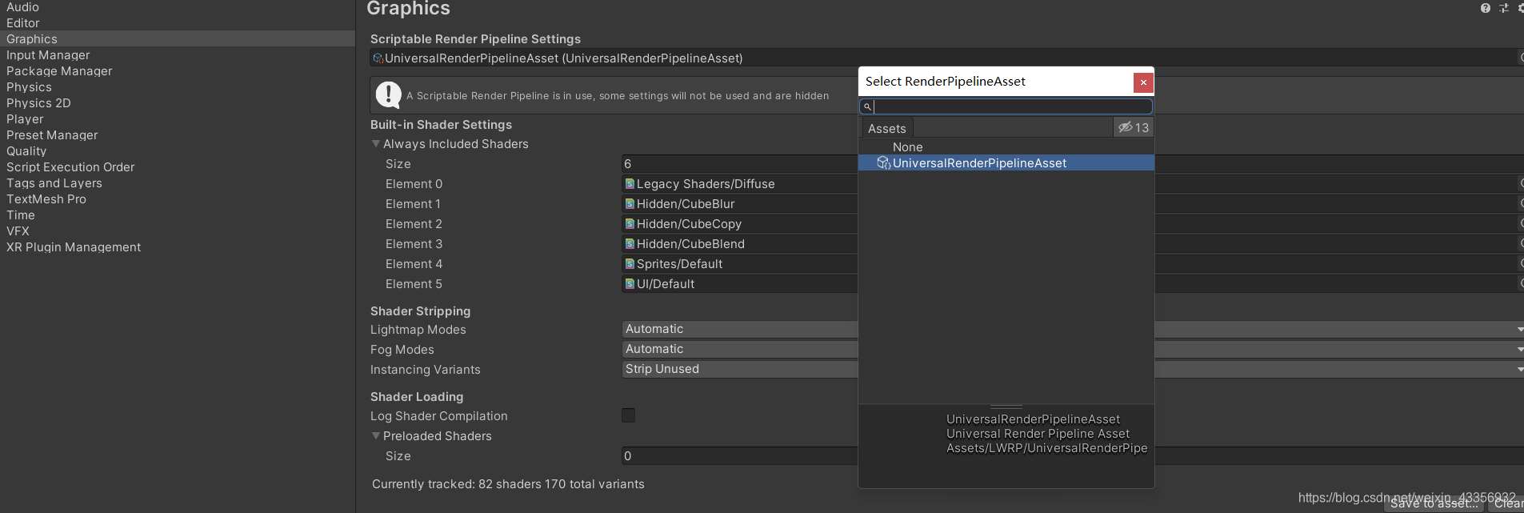Open VFX settings category

tap(178, 231)
